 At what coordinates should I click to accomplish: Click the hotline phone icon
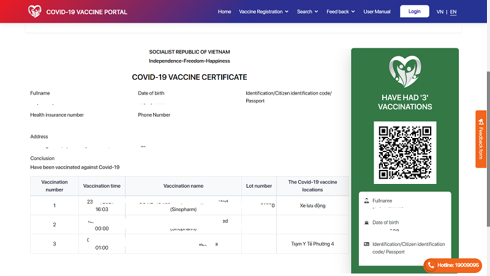coord(431,266)
